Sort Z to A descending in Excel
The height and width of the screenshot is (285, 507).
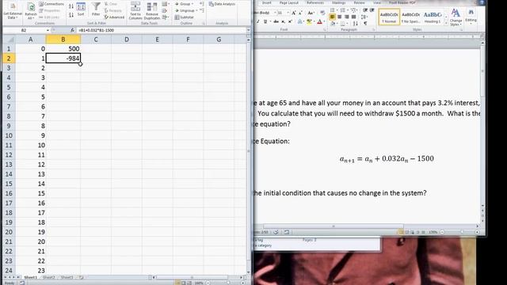[x=71, y=15]
